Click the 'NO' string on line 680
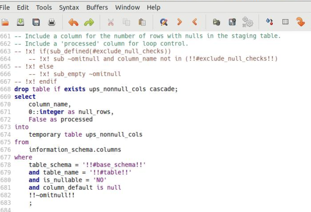Viewport: 311px width, 212px height. click(x=100, y=180)
